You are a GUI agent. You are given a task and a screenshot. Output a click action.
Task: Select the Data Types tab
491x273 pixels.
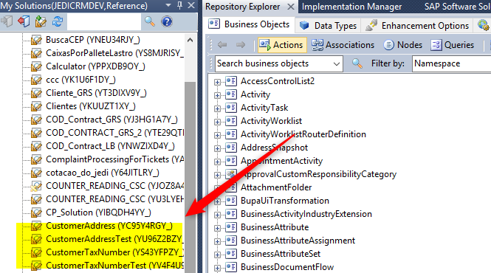(328, 25)
